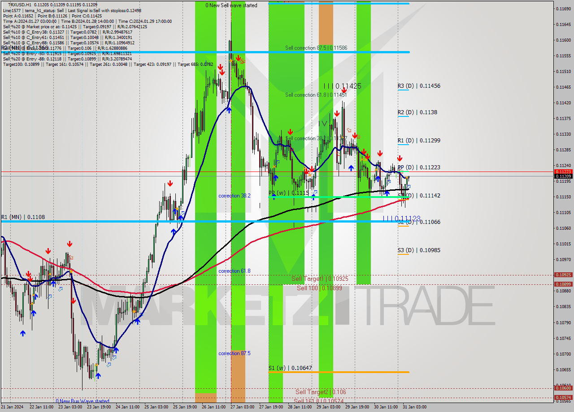Click the red 0.10925 price axis tag

click(x=563, y=275)
